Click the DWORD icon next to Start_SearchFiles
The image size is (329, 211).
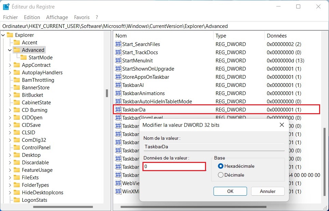coord(118,44)
